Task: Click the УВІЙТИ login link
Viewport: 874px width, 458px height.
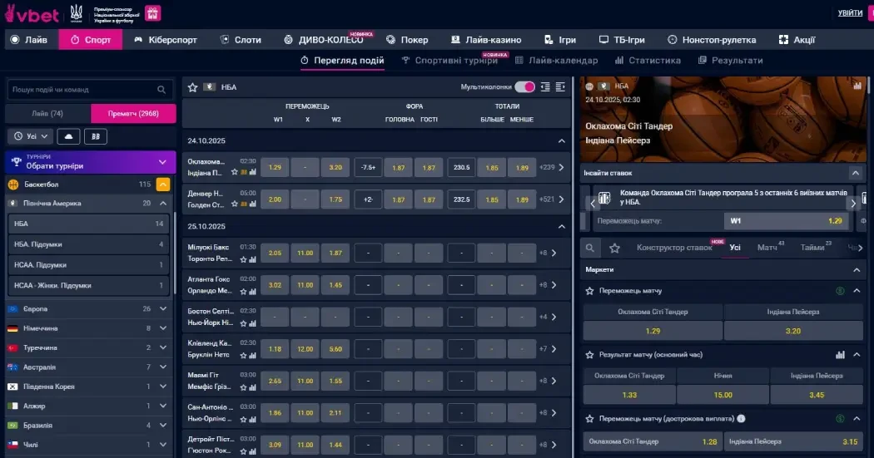Action: click(850, 12)
